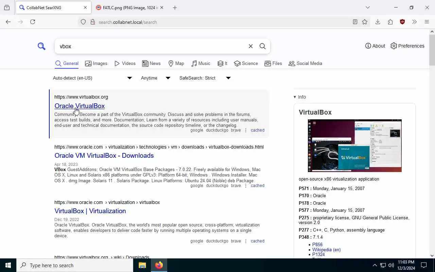Open the Windows Start menu

tap(8, 265)
